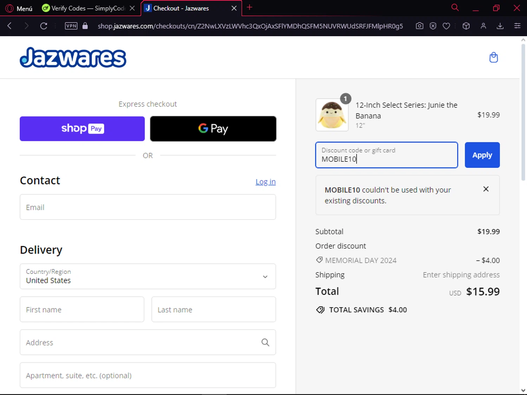Image resolution: width=527 pixels, height=395 pixels.
Task: Click the – $4.00 discount amount
Action: point(488,260)
